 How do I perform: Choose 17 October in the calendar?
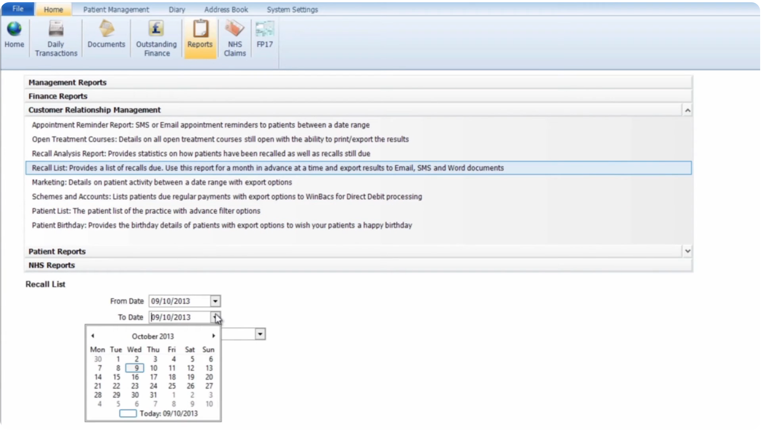point(154,377)
